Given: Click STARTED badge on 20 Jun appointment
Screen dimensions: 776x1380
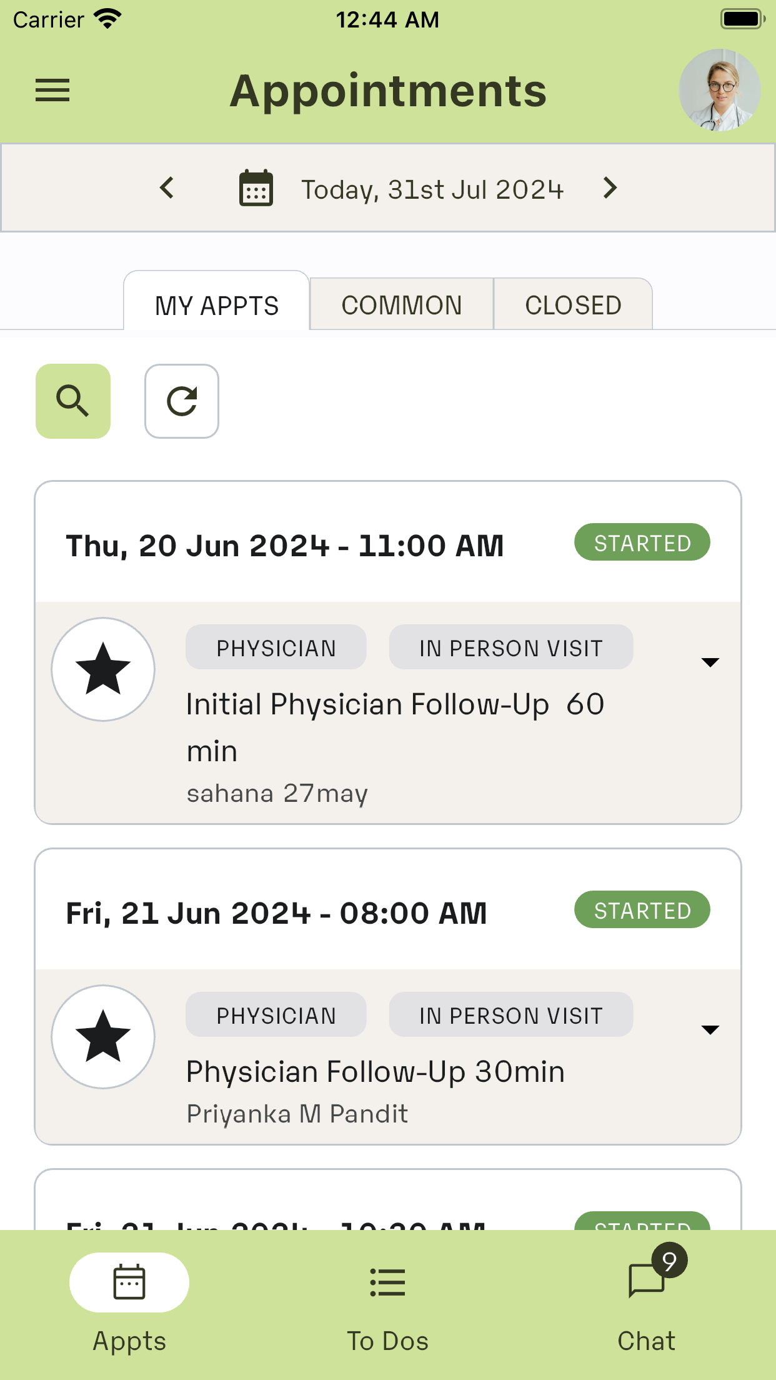Looking at the screenshot, I should point(642,542).
